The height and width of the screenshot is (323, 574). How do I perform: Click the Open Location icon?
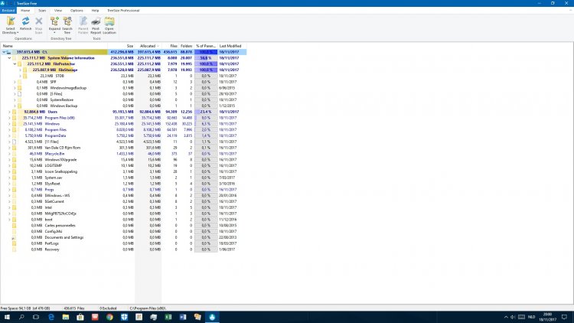pyautogui.click(x=109, y=24)
